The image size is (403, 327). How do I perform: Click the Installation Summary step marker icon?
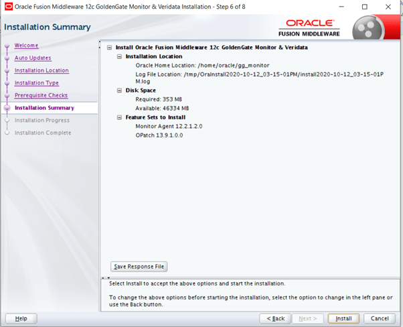[x=8, y=108]
